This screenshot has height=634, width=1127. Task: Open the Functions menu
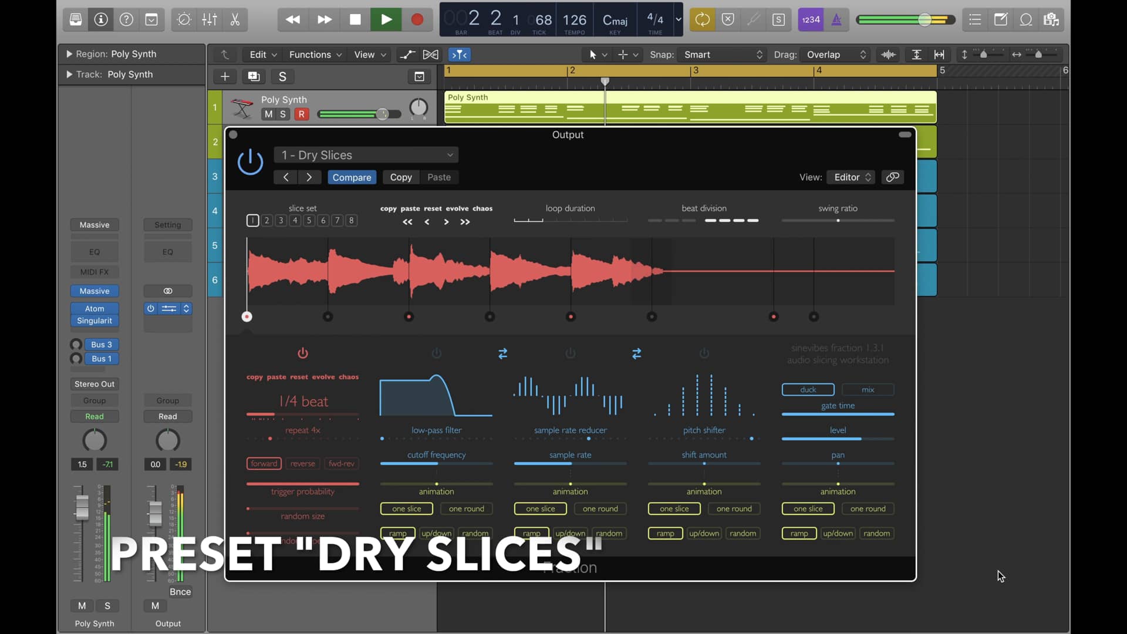(315, 55)
